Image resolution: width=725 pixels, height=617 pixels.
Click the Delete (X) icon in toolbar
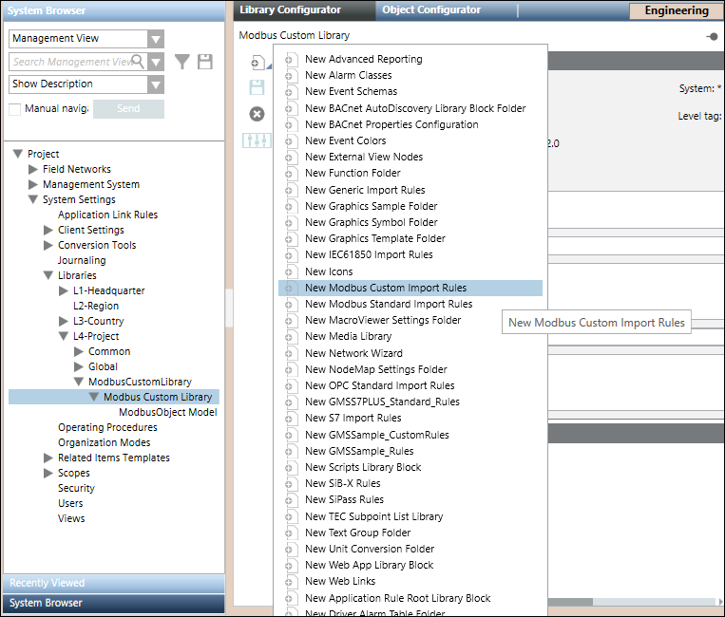tap(257, 114)
